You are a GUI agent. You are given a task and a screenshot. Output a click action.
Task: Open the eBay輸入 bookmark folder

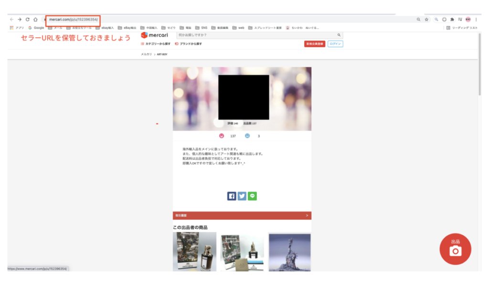[105, 28]
